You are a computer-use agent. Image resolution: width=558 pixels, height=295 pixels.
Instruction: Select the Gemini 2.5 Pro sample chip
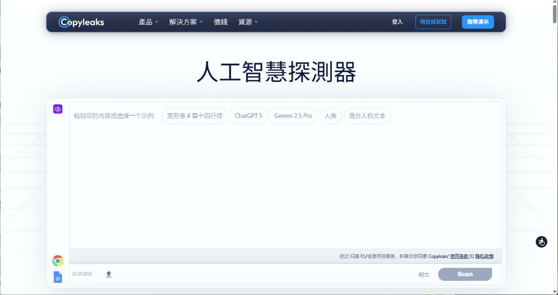coord(293,116)
